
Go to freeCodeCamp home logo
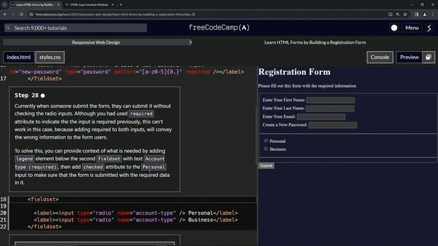point(219,27)
